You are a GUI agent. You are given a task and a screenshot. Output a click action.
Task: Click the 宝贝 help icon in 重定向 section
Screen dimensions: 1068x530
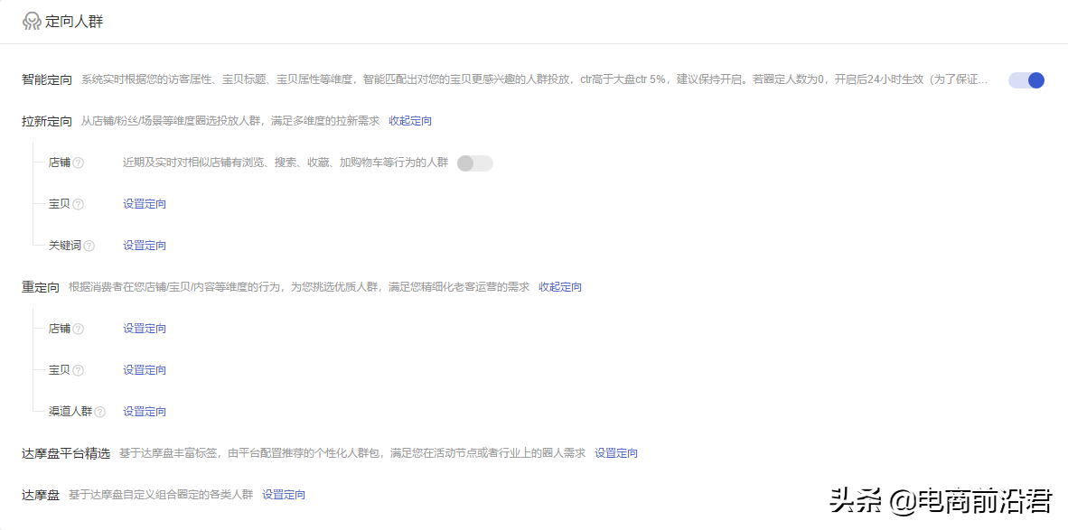click(76, 369)
